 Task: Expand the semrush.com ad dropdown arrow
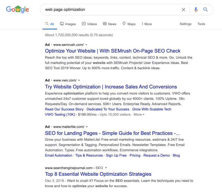click(86, 45)
